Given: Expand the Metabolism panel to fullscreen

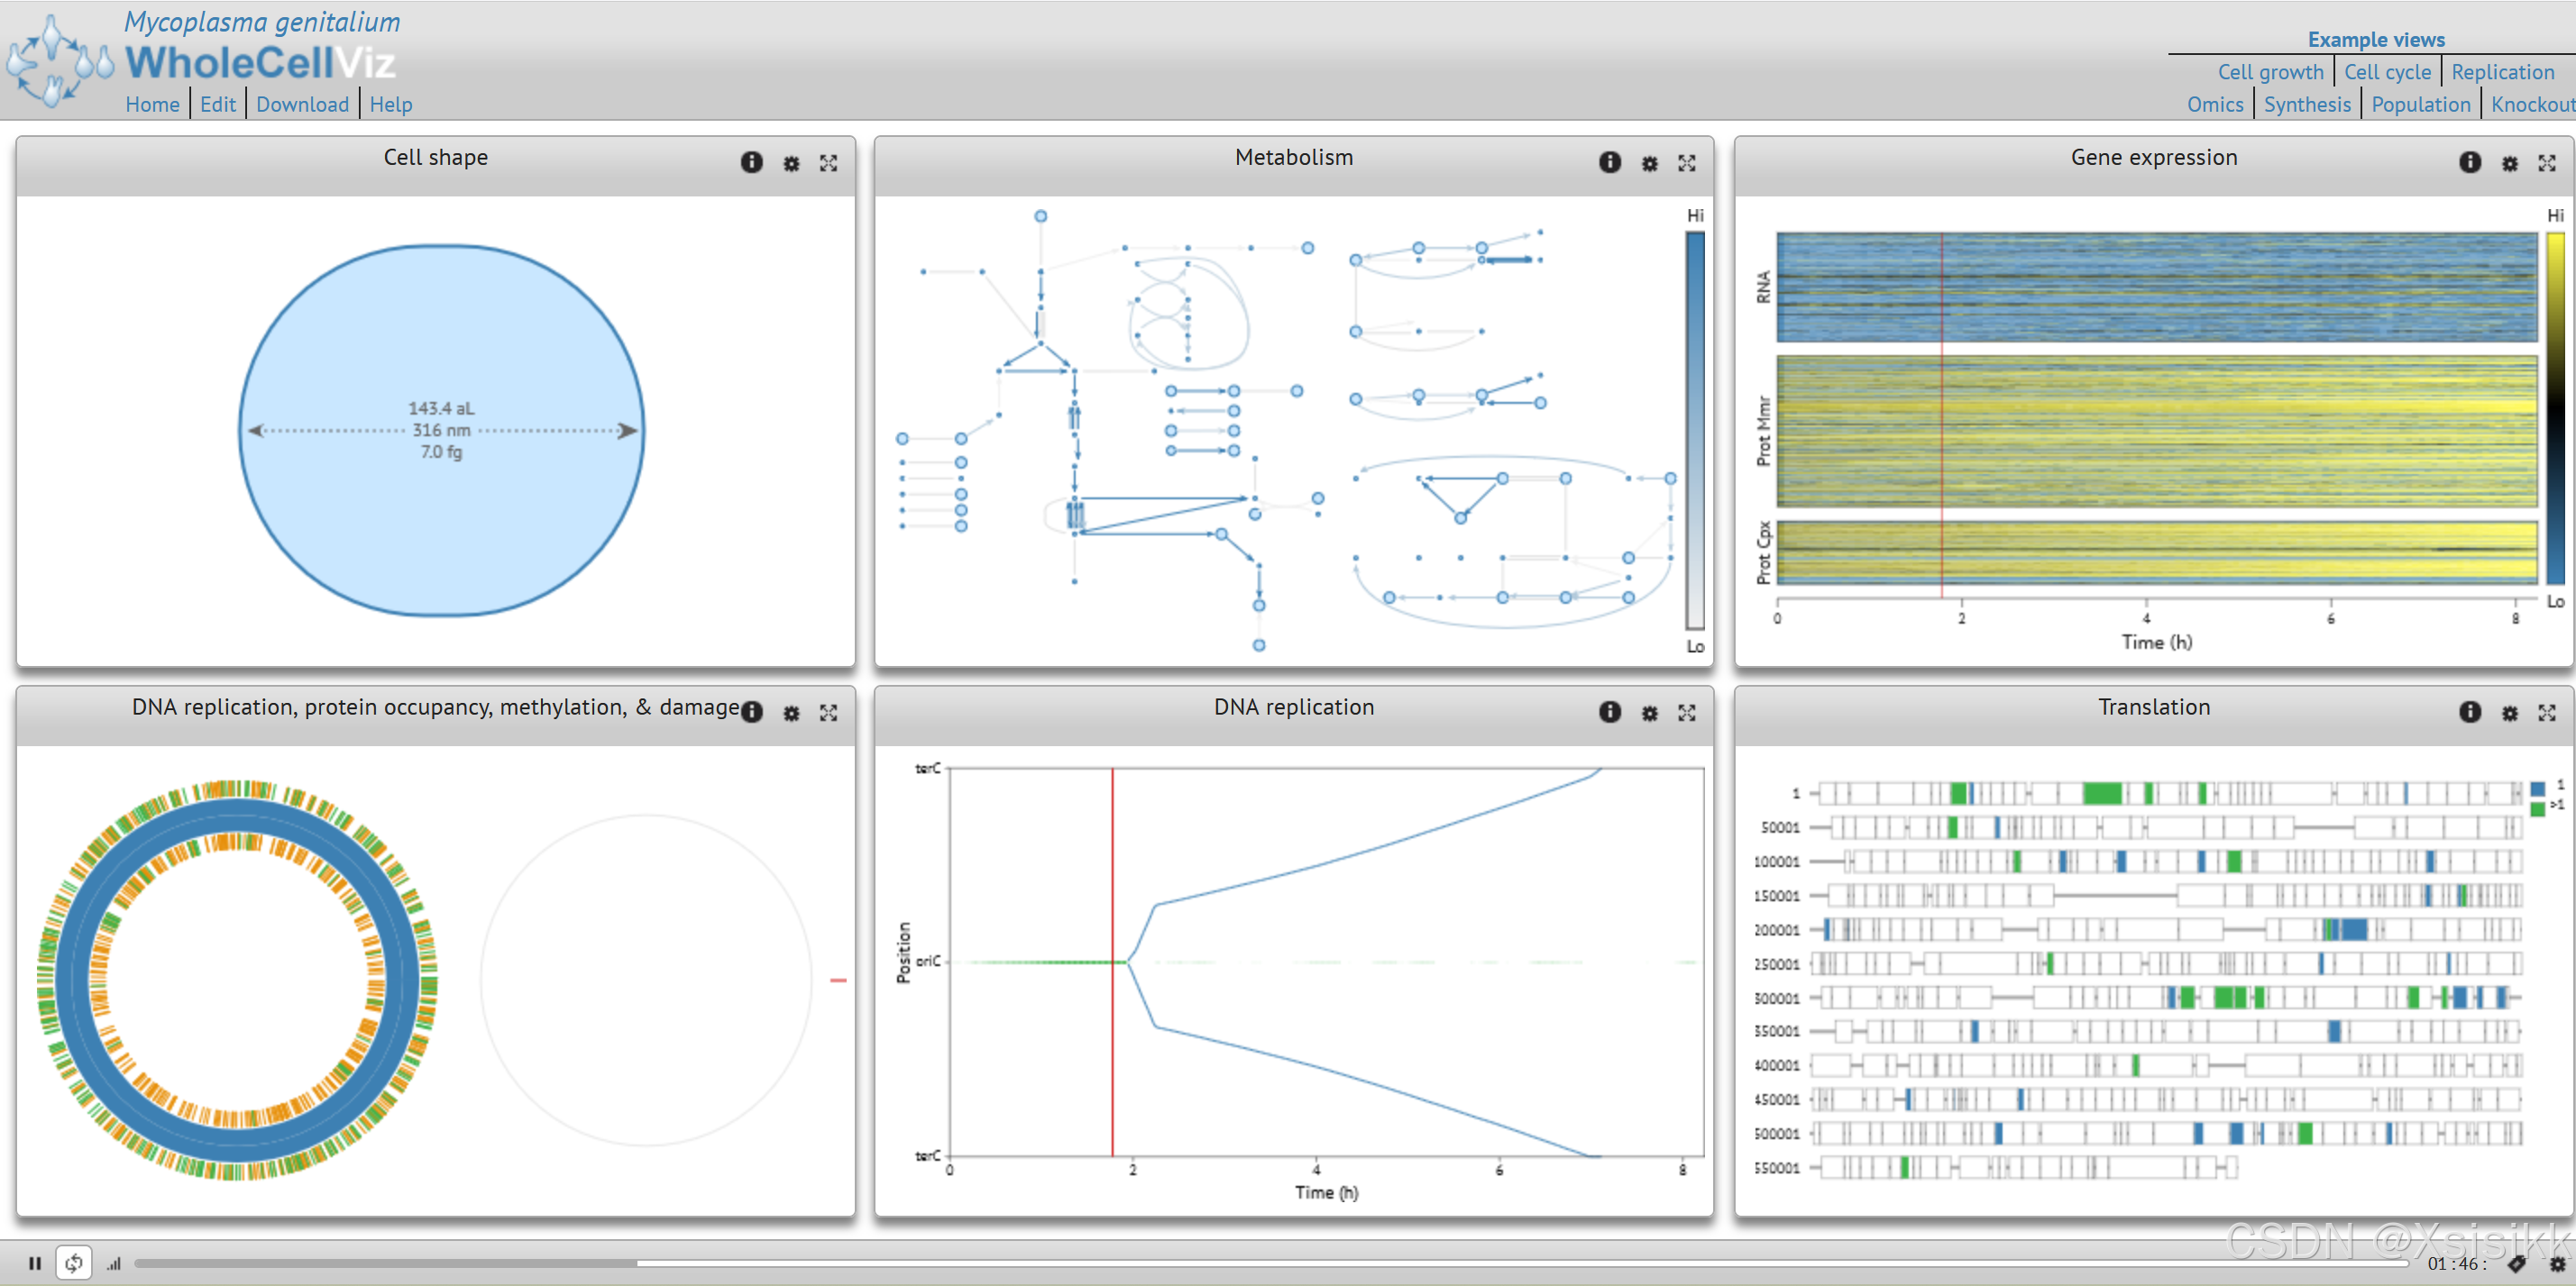Looking at the screenshot, I should pyautogui.click(x=1687, y=163).
